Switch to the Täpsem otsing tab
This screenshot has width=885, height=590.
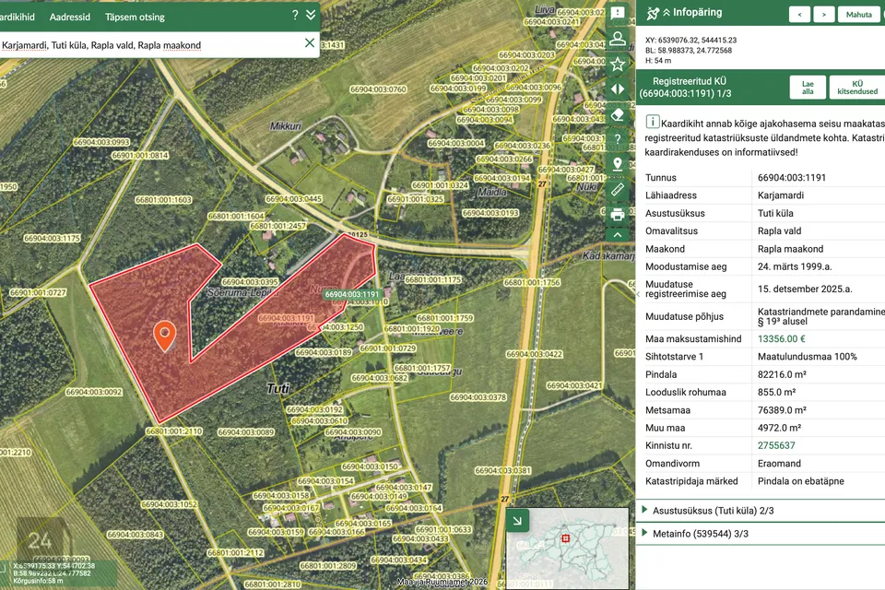tap(135, 17)
